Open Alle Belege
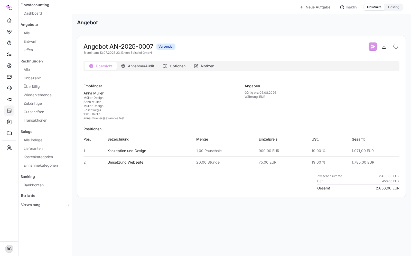The image size is (411, 256). click(33, 140)
